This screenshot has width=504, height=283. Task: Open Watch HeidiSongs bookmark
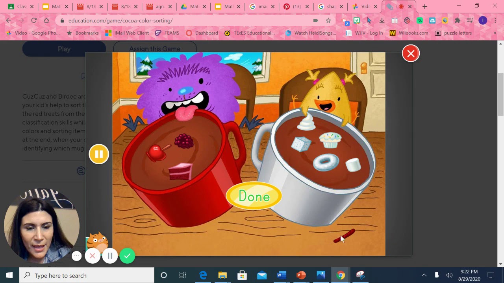click(x=311, y=33)
